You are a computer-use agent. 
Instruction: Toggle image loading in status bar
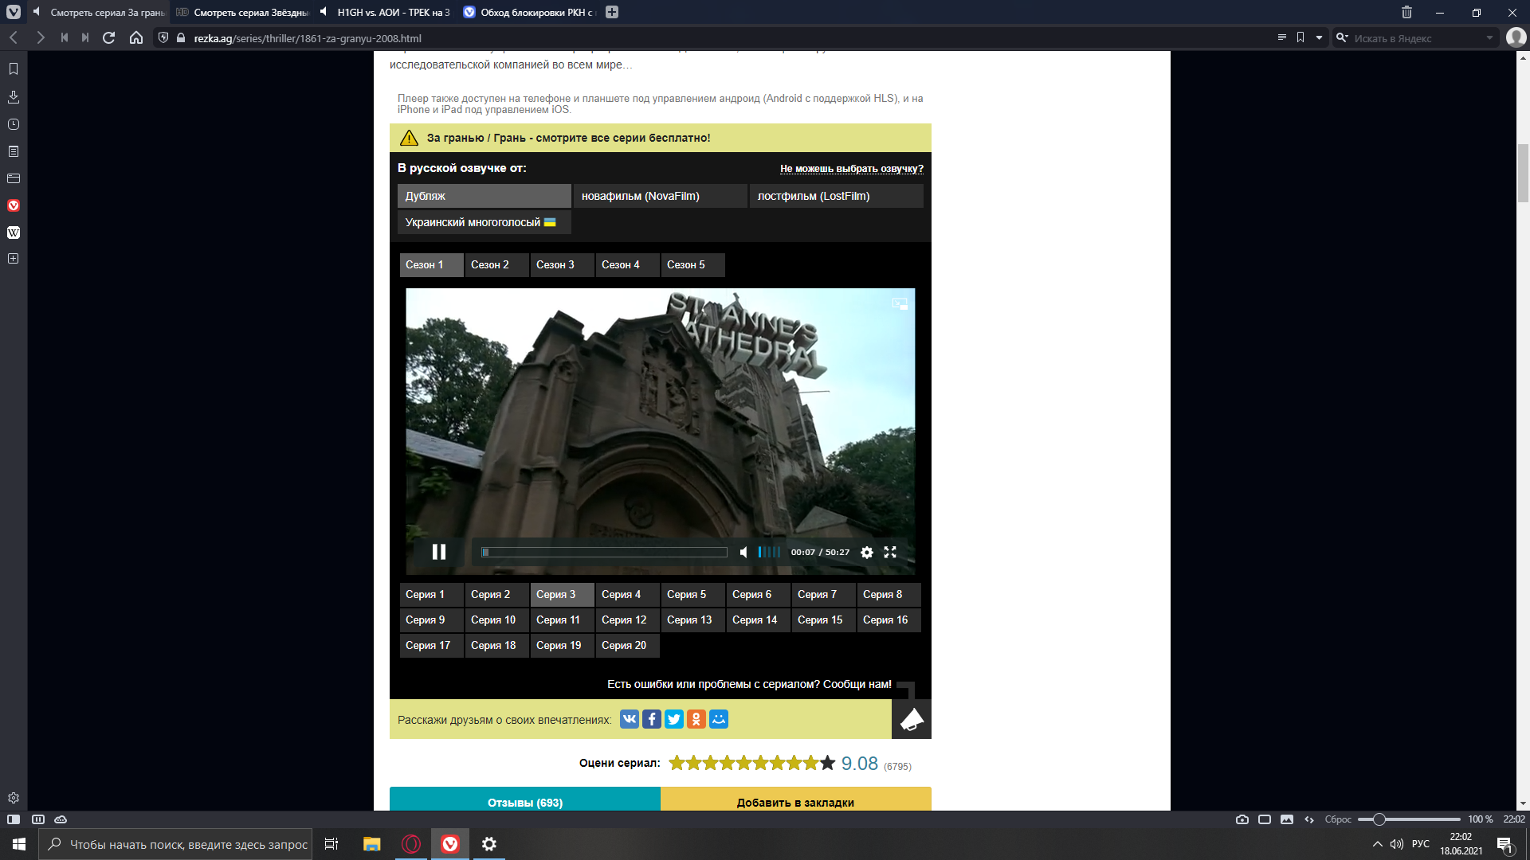(1287, 819)
